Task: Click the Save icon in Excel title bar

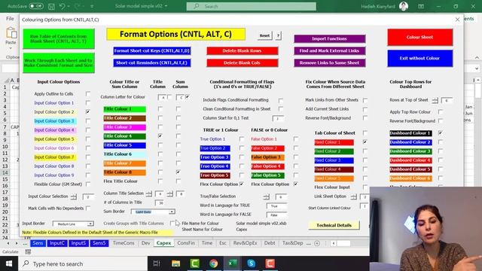Action: [x=51, y=6]
